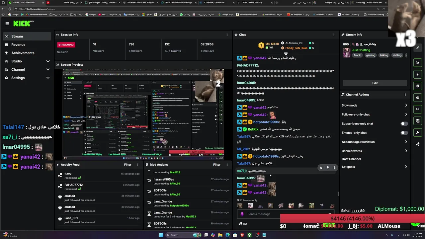Click the three-dots cluster icon in right toolbar
The height and width of the screenshot is (239, 425).
tap(418, 144)
